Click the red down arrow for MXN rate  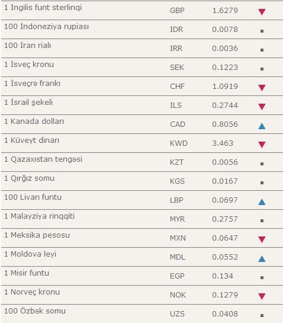coord(262,239)
